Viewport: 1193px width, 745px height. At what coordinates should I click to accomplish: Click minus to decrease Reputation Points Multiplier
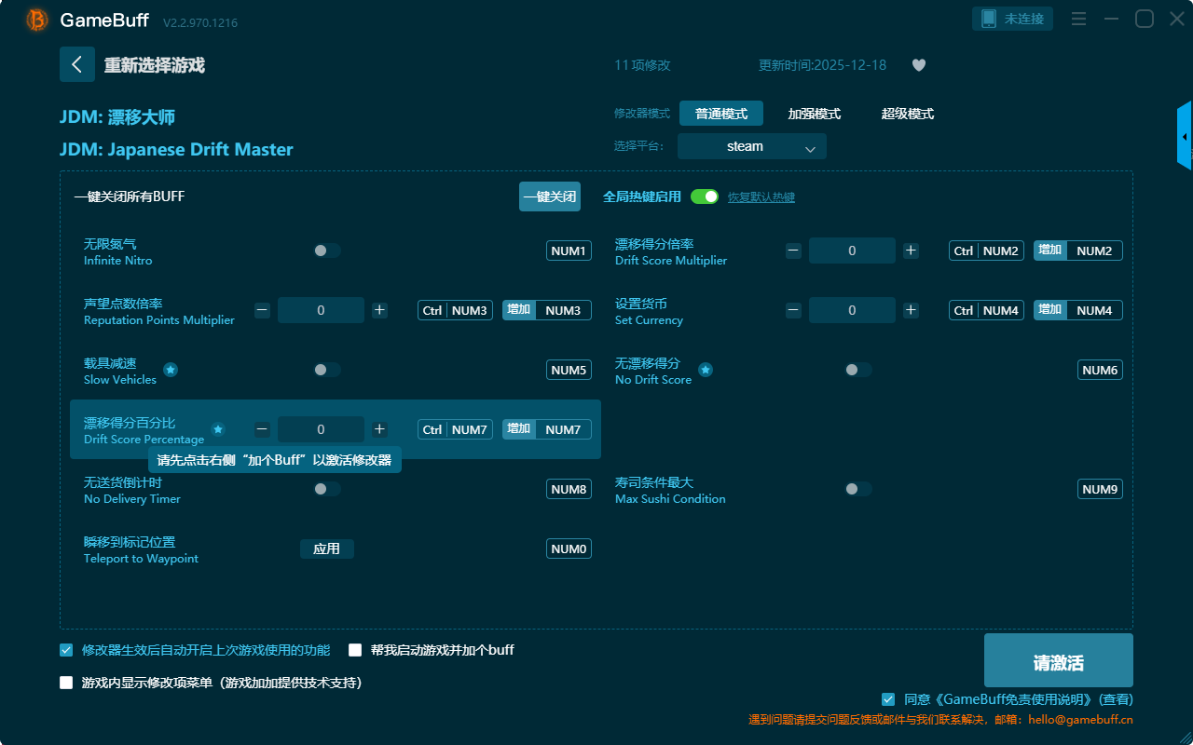(262, 310)
